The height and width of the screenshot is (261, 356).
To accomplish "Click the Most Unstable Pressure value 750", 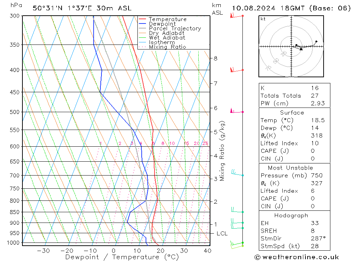I will tap(317, 175).
